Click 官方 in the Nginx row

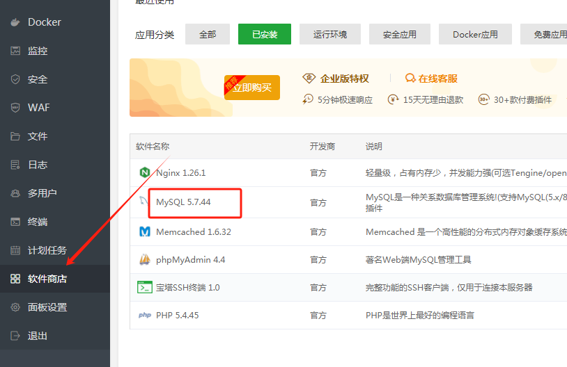(318, 173)
